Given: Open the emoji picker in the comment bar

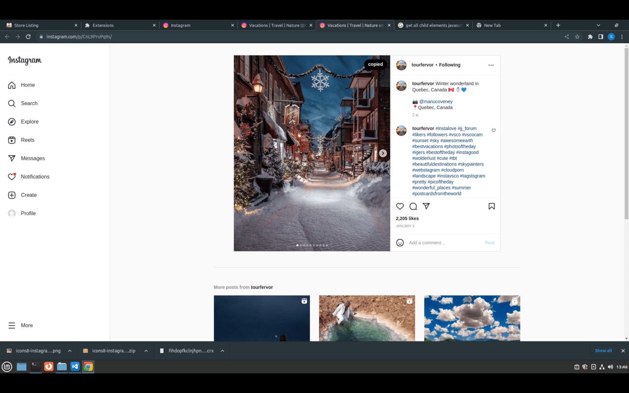Looking at the screenshot, I should coord(400,242).
